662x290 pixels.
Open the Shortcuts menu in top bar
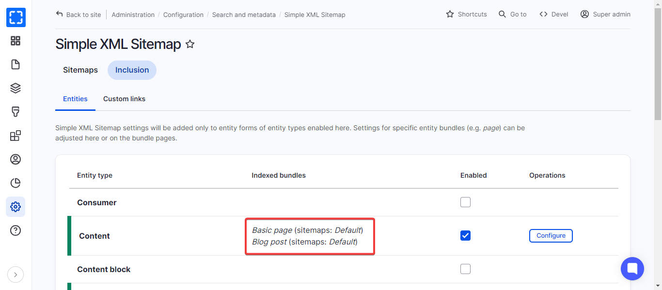pyautogui.click(x=466, y=15)
